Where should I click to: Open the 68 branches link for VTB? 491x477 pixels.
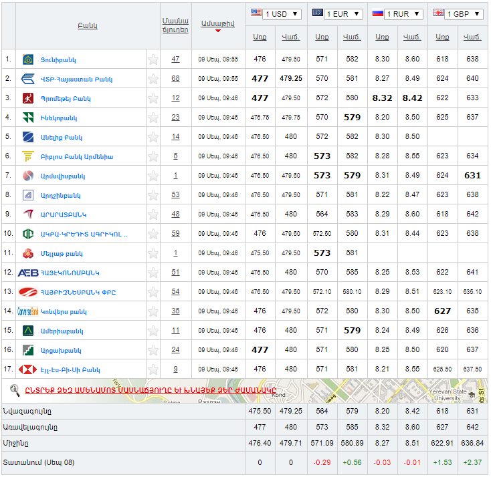pos(175,79)
